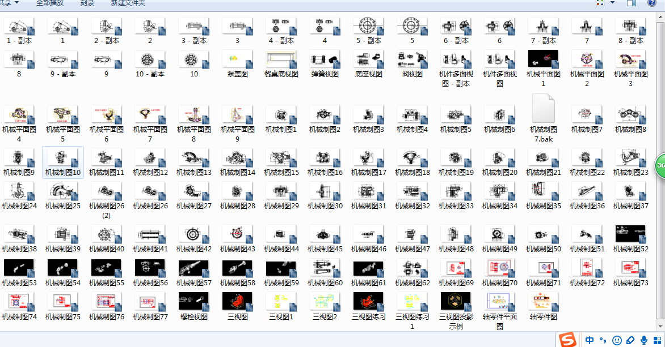Select the 三视图2 file
Viewport: 665px width, 347px height.
pyautogui.click(x=325, y=307)
